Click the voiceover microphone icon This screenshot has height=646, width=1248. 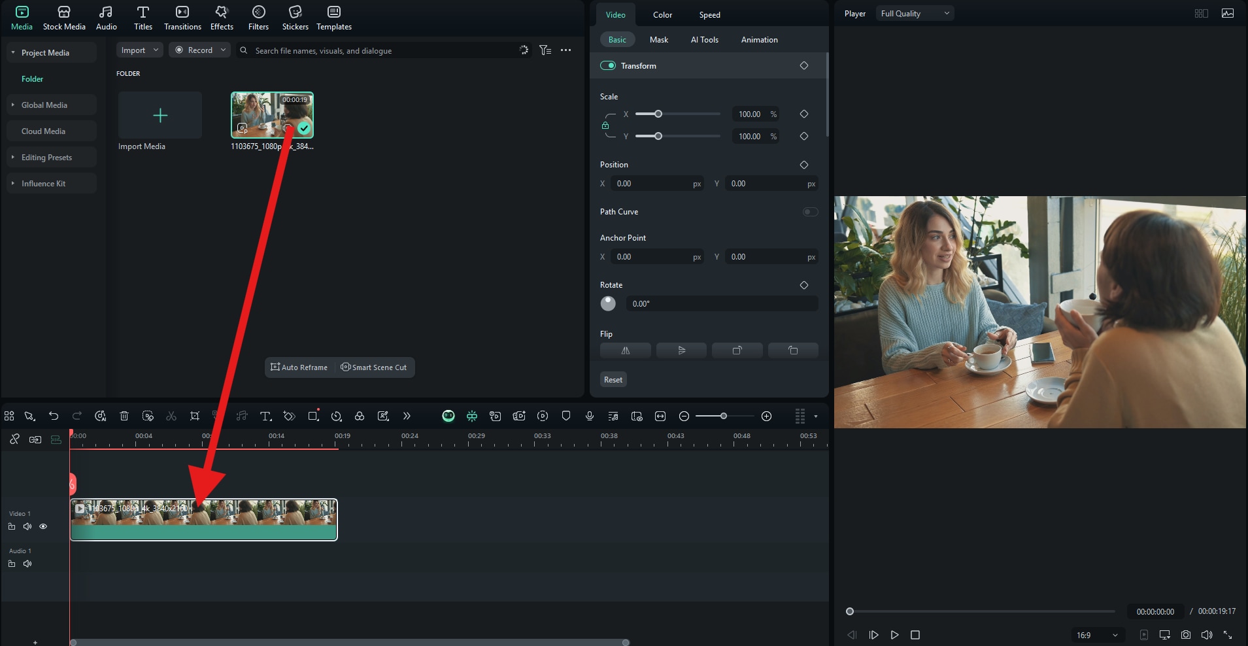(x=590, y=416)
